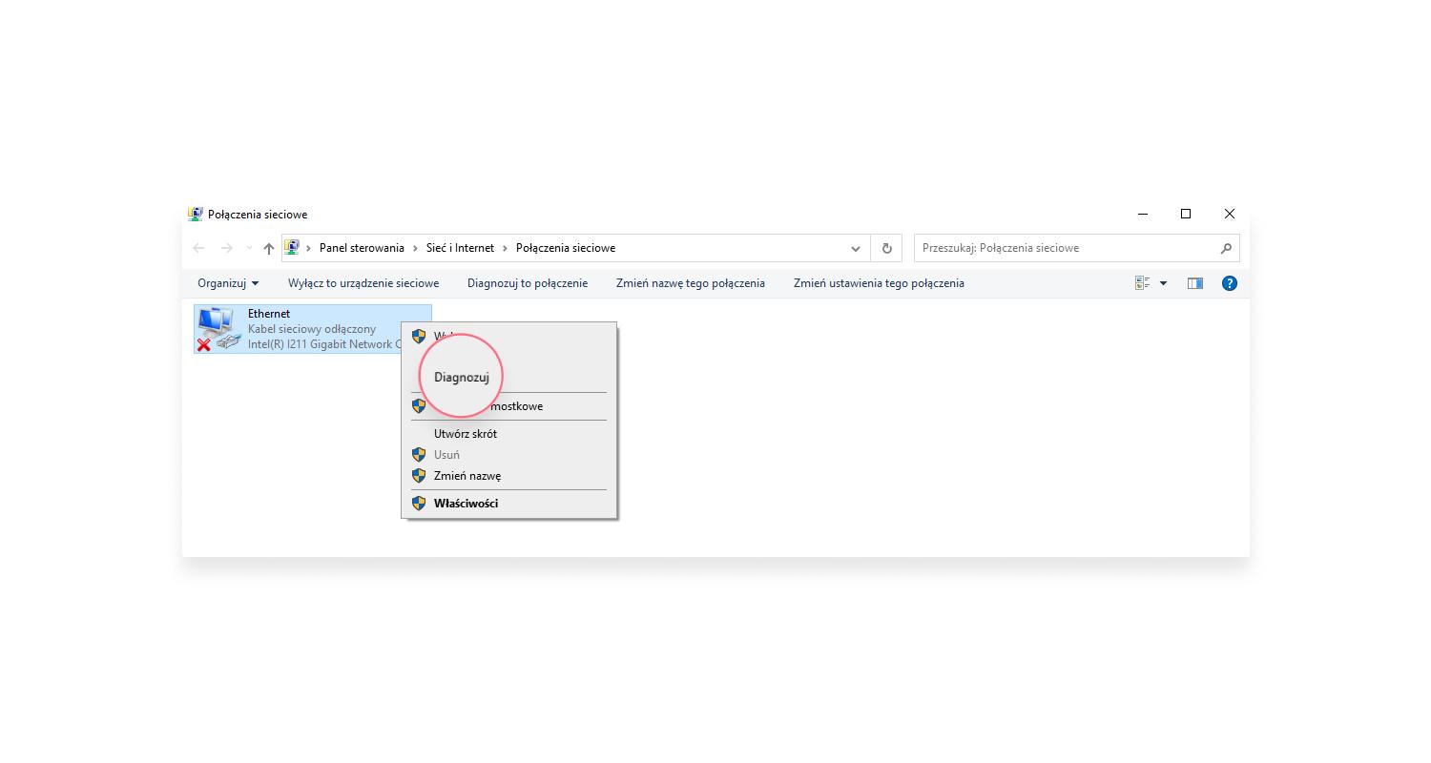Viewport: 1431px width, 763px height.
Task: Select the Ethernet adapter icon
Action: [x=218, y=329]
